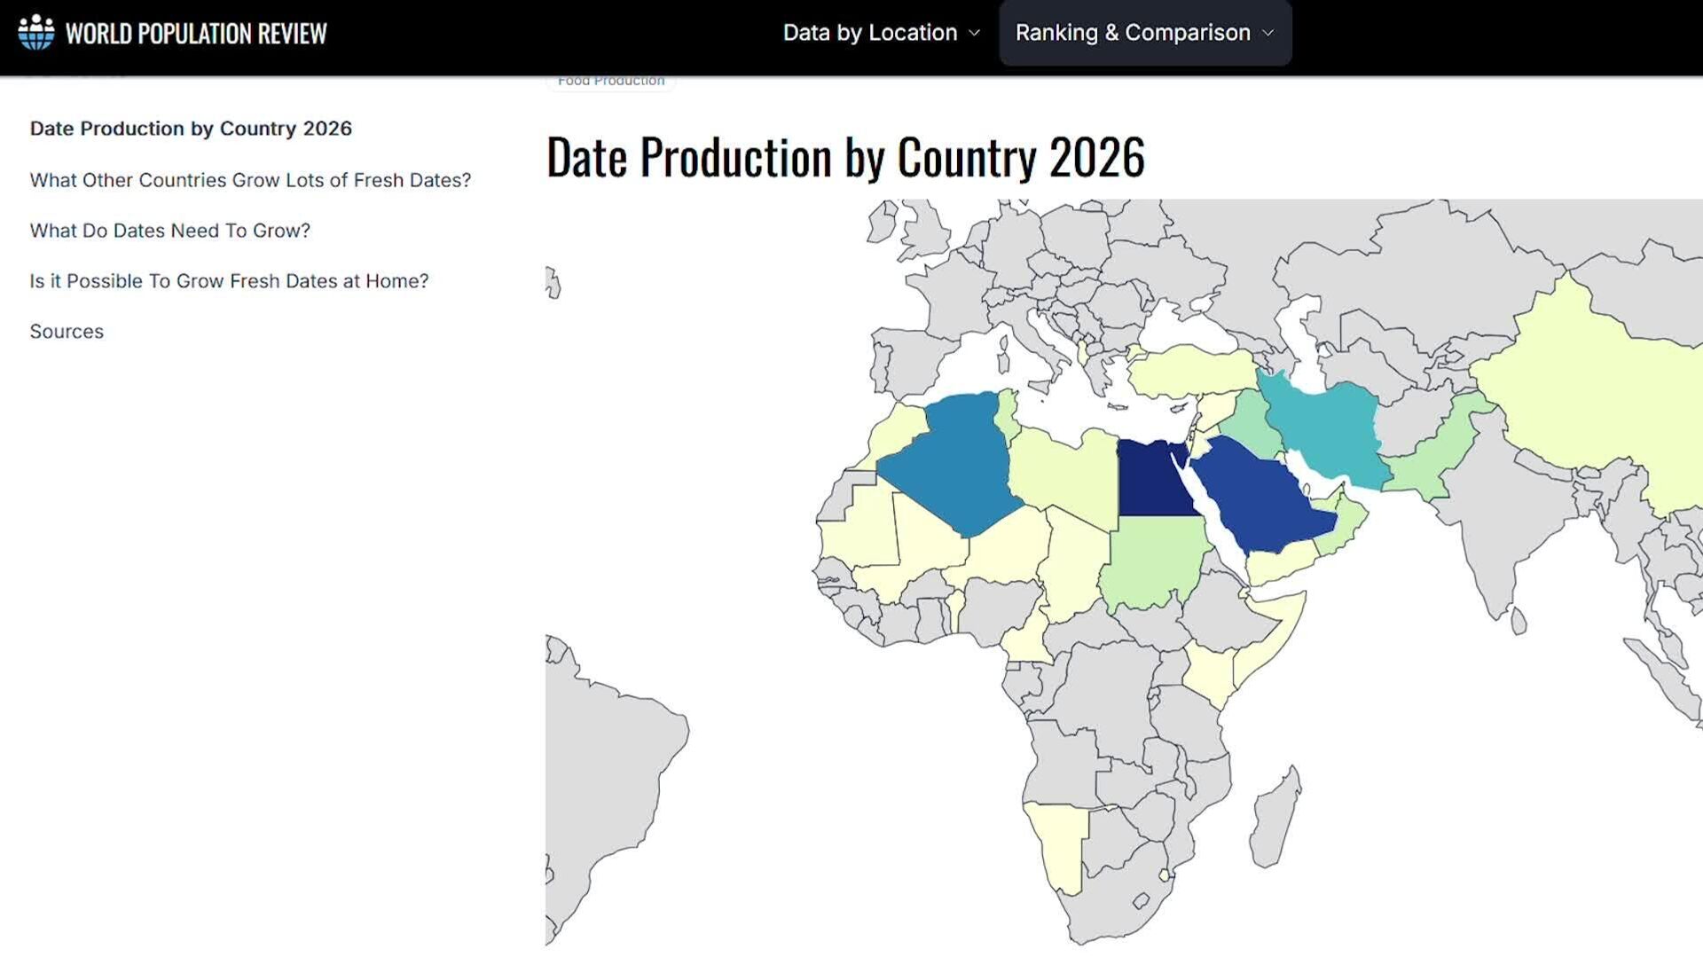
Task: Go to What Other Countries Grow Fresh Dates
Action: click(x=250, y=180)
